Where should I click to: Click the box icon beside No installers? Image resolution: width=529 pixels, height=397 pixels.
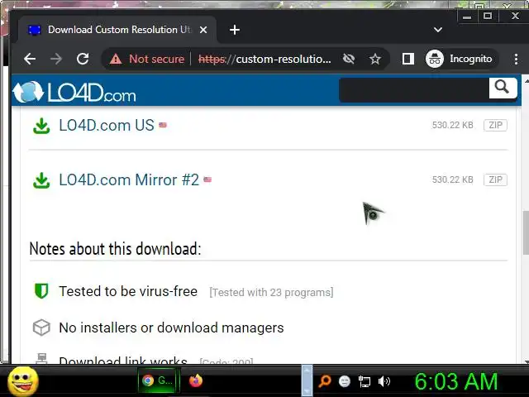click(41, 328)
